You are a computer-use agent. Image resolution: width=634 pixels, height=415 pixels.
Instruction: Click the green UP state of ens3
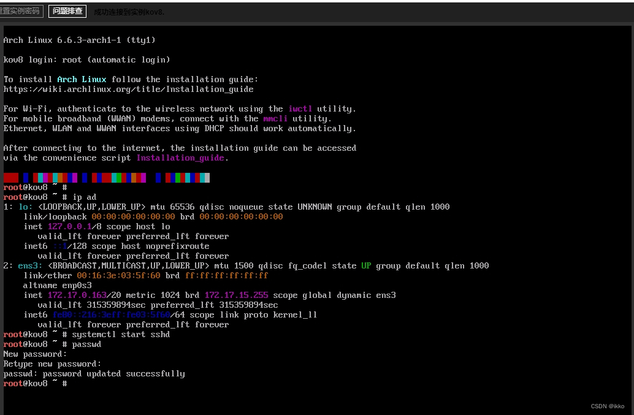tap(365, 265)
